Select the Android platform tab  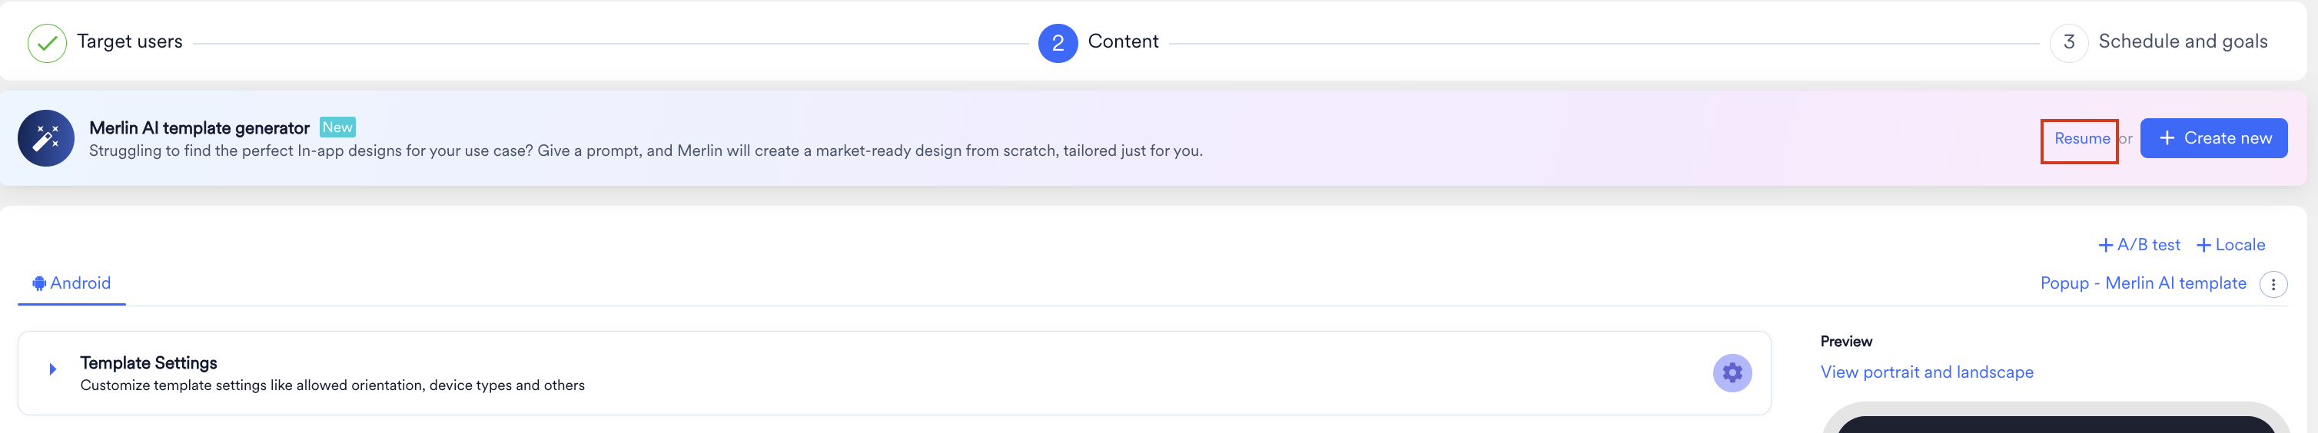[x=72, y=284]
